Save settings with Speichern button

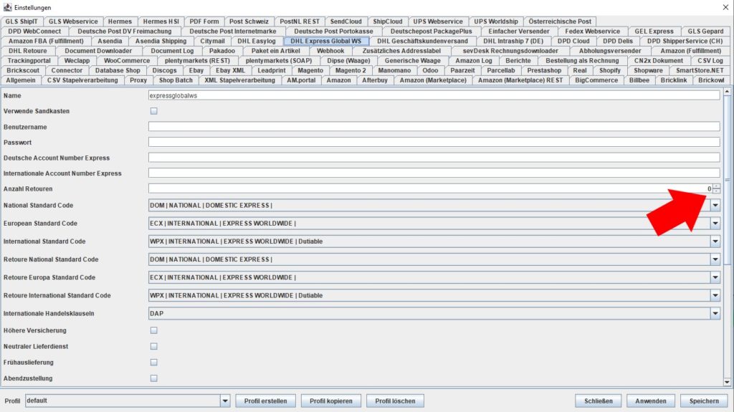click(x=704, y=401)
